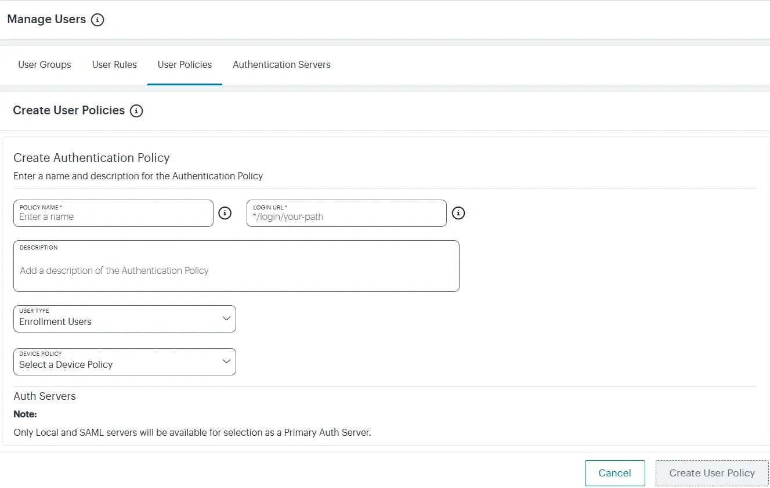Click the Auth Servers section heading
Viewport: 770px width, 488px height.
[x=45, y=396]
